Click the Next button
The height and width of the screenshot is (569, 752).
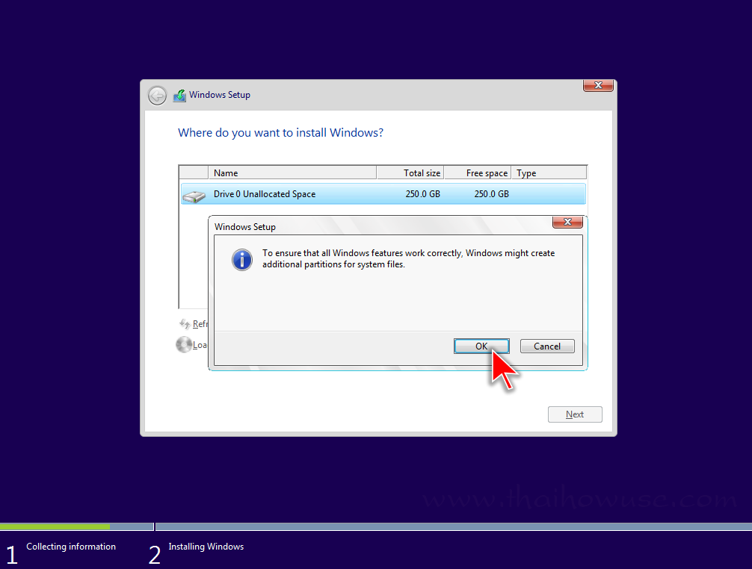pyautogui.click(x=575, y=414)
